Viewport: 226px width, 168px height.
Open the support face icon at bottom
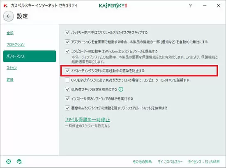click(x=19, y=161)
